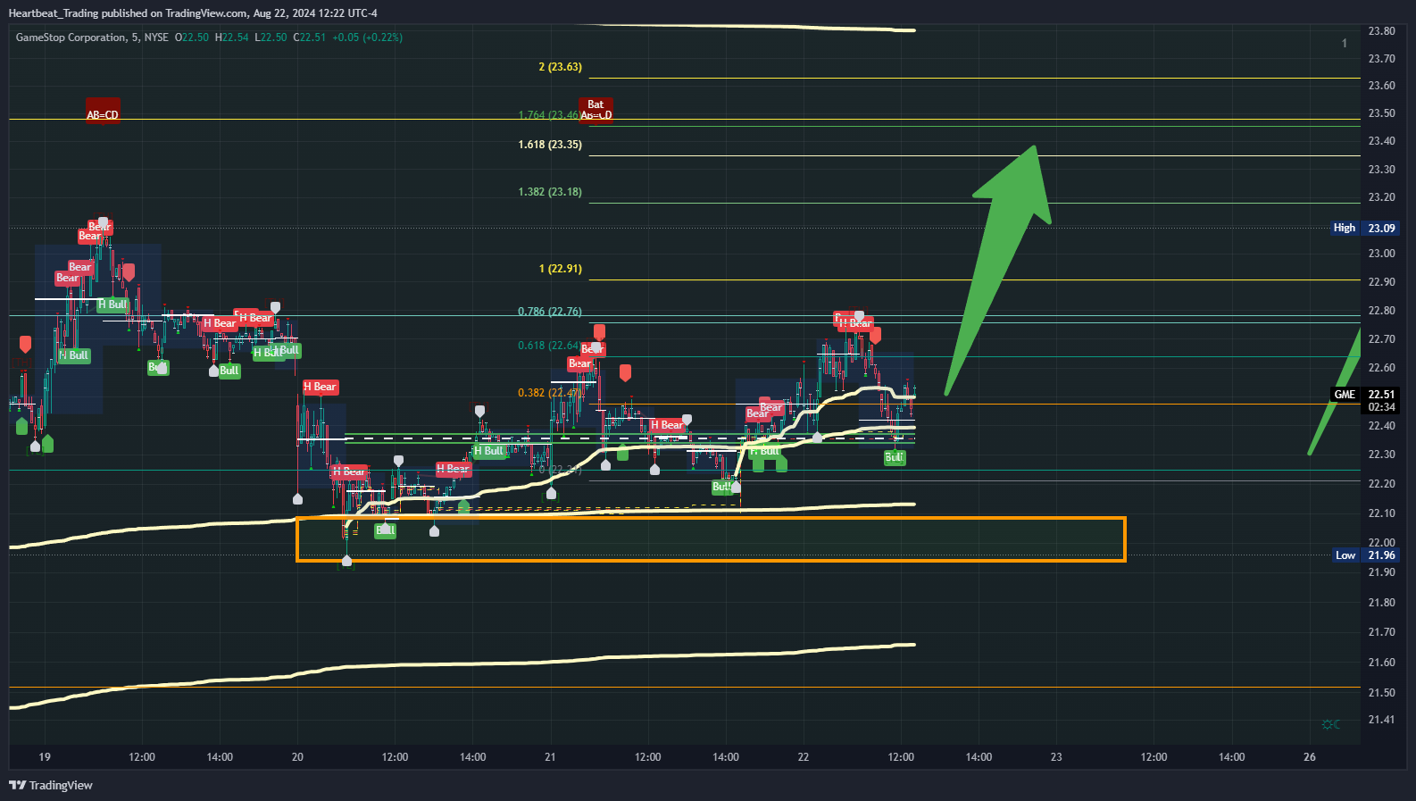The width and height of the screenshot is (1416, 801).
Task: Click 23.80 on the price axis
Action: click(1381, 31)
